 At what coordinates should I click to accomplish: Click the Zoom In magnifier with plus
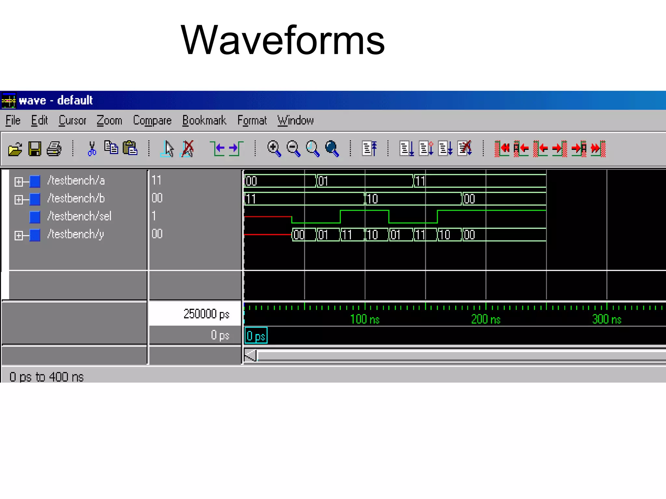[x=274, y=149]
